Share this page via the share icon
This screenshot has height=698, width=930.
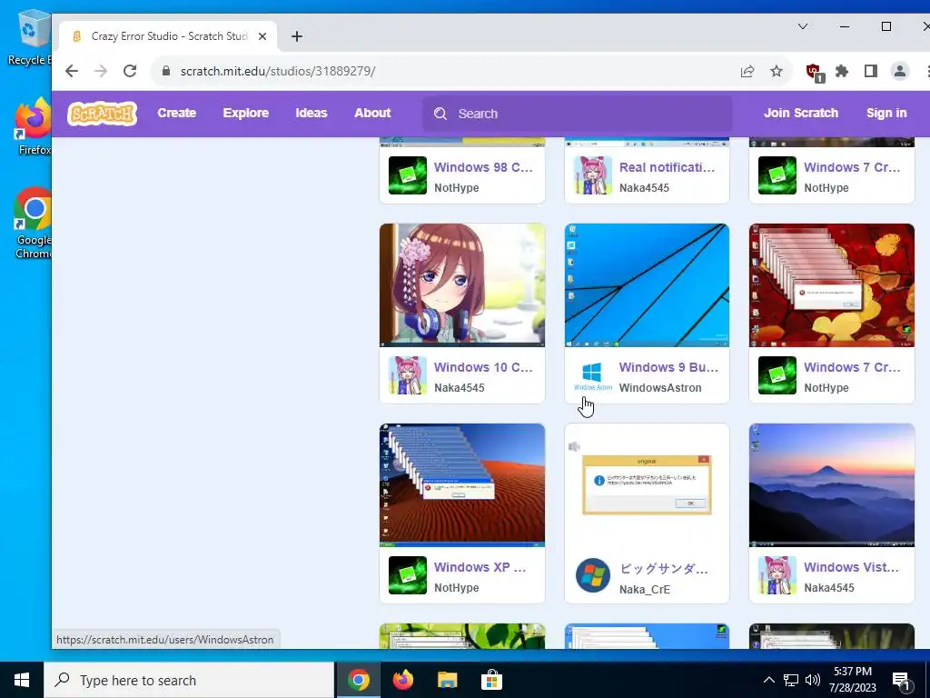click(x=747, y=71)
